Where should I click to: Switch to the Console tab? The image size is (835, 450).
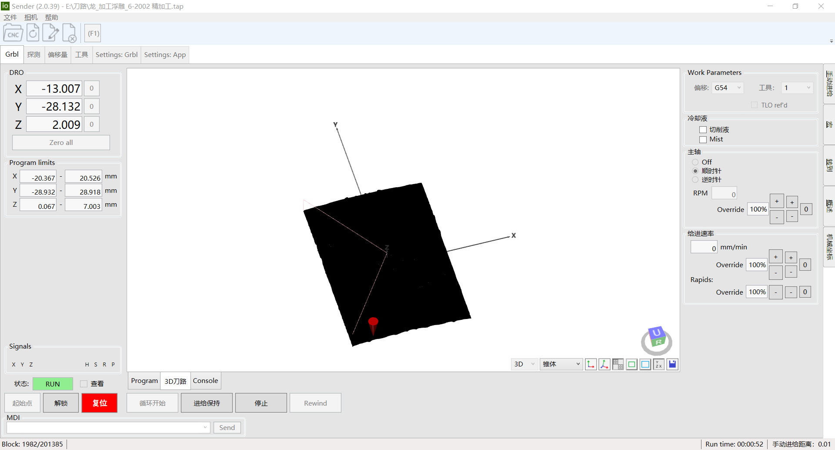point(205,381)
